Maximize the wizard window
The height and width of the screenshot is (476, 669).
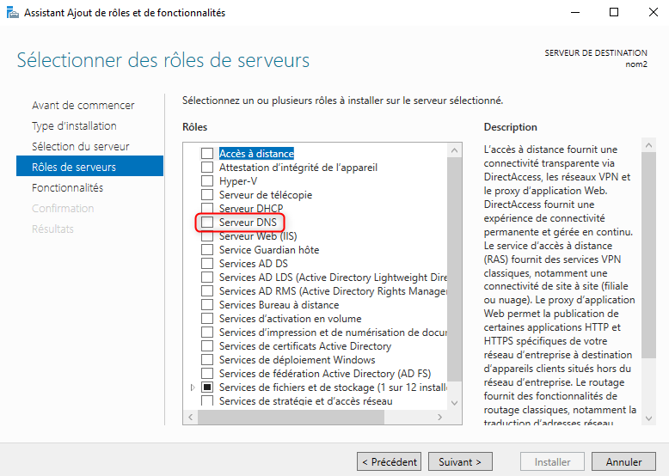coord(613,12)
